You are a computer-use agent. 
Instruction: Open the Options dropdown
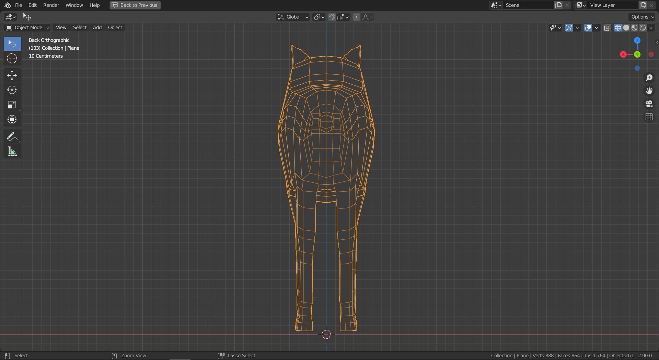coord(643,17)
